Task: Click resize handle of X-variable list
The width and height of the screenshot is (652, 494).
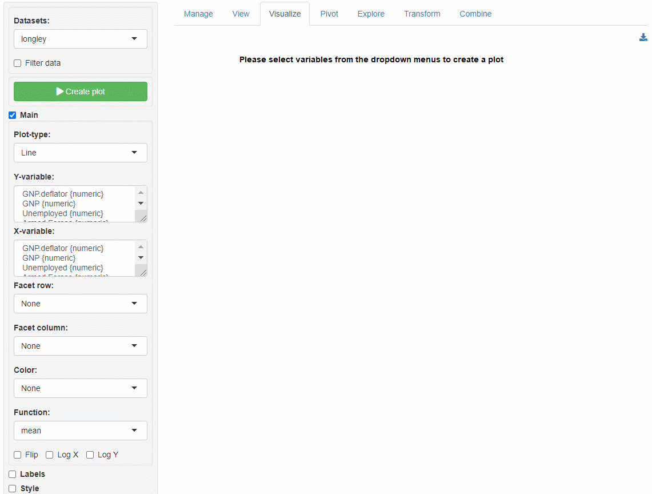Action: point(143,272)
